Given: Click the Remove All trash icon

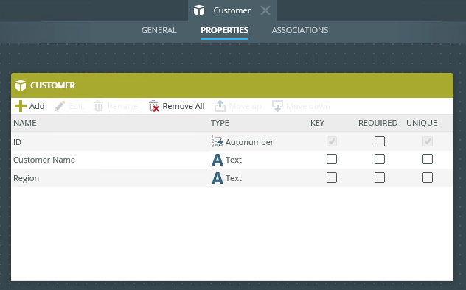Looking at the screenshot, I should pyautogui.click(x=154, y=106).
